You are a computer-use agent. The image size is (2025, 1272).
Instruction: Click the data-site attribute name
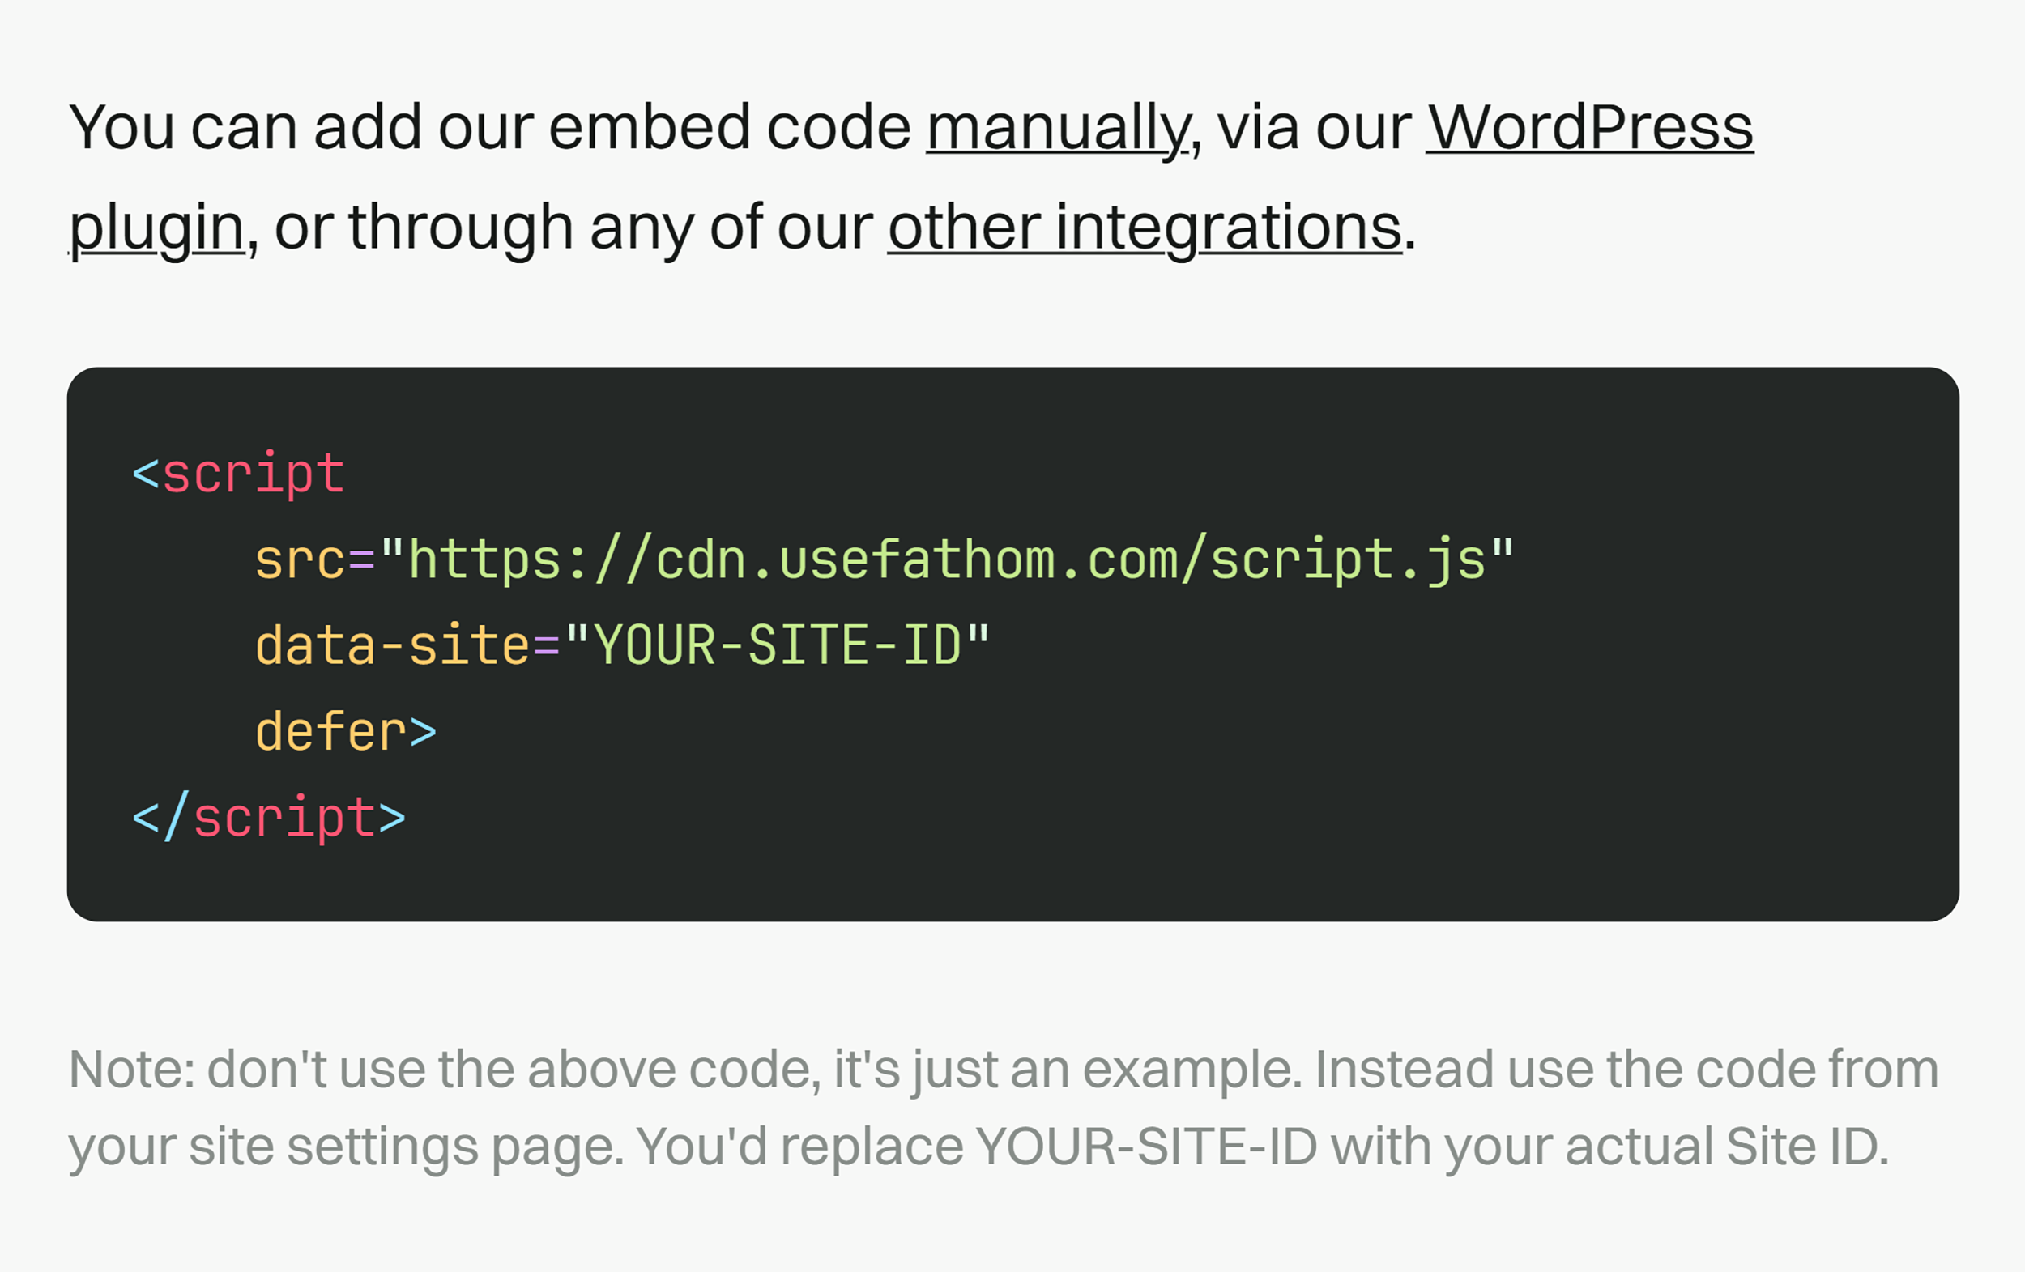(x=392, y=646)
